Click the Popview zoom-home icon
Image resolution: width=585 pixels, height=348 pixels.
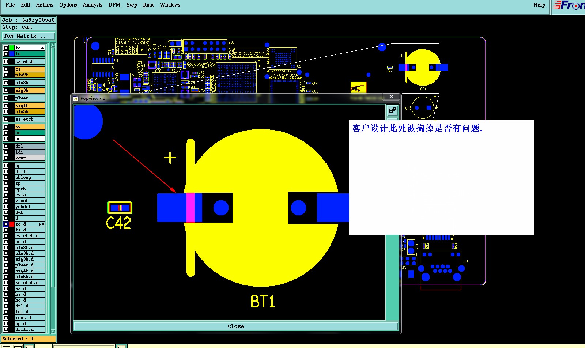392,110
